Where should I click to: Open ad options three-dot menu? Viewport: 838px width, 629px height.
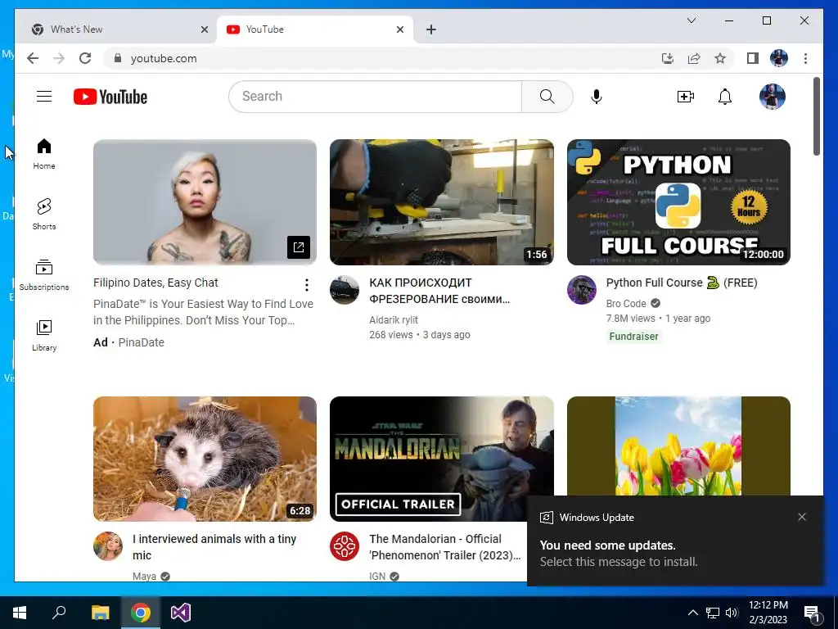(306, 285)
